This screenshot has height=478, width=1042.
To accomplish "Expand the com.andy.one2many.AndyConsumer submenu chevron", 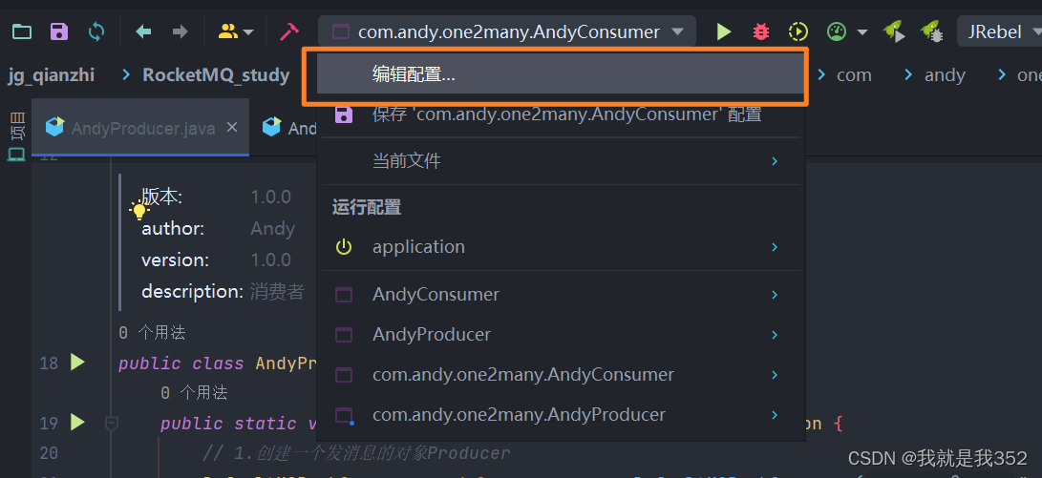I will tap(775, 374).
